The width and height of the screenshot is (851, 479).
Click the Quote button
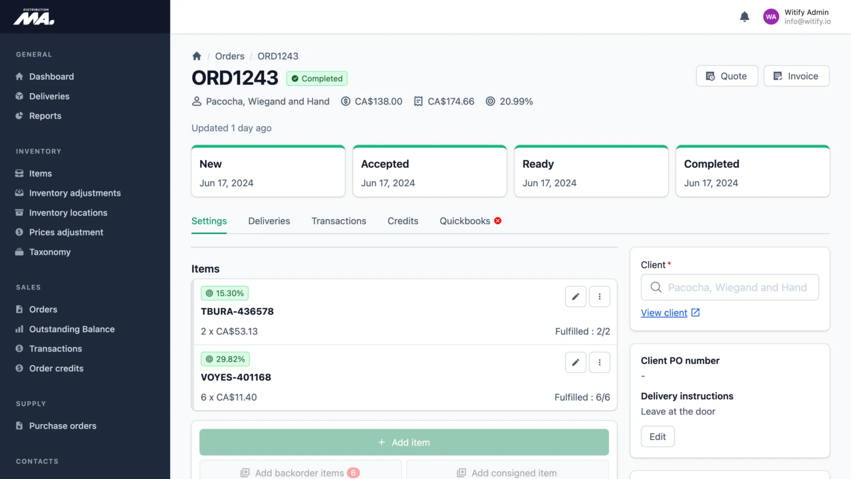(727, 76)
